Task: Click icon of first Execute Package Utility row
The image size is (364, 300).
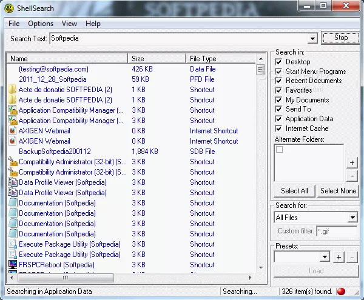Action: pyautogui.click(x=13, y=244)
